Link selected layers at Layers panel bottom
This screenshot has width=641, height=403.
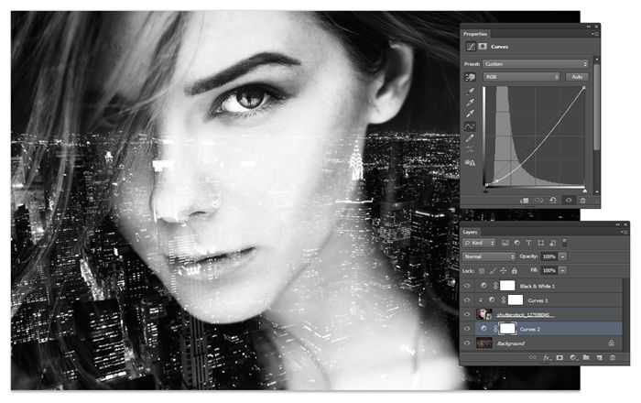[x=532, y=357]
